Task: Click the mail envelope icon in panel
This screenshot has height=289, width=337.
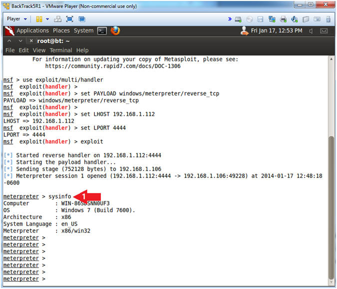Action: [x=324, y=31]
